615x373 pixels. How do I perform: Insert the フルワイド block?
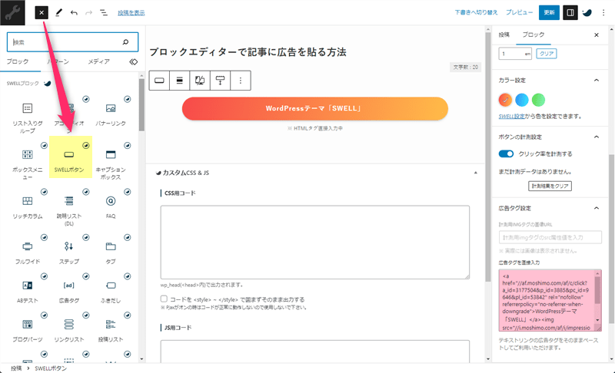click(28, 252)
